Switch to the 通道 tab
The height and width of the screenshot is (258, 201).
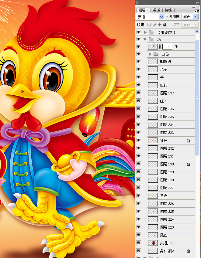[x=156, y=10]
